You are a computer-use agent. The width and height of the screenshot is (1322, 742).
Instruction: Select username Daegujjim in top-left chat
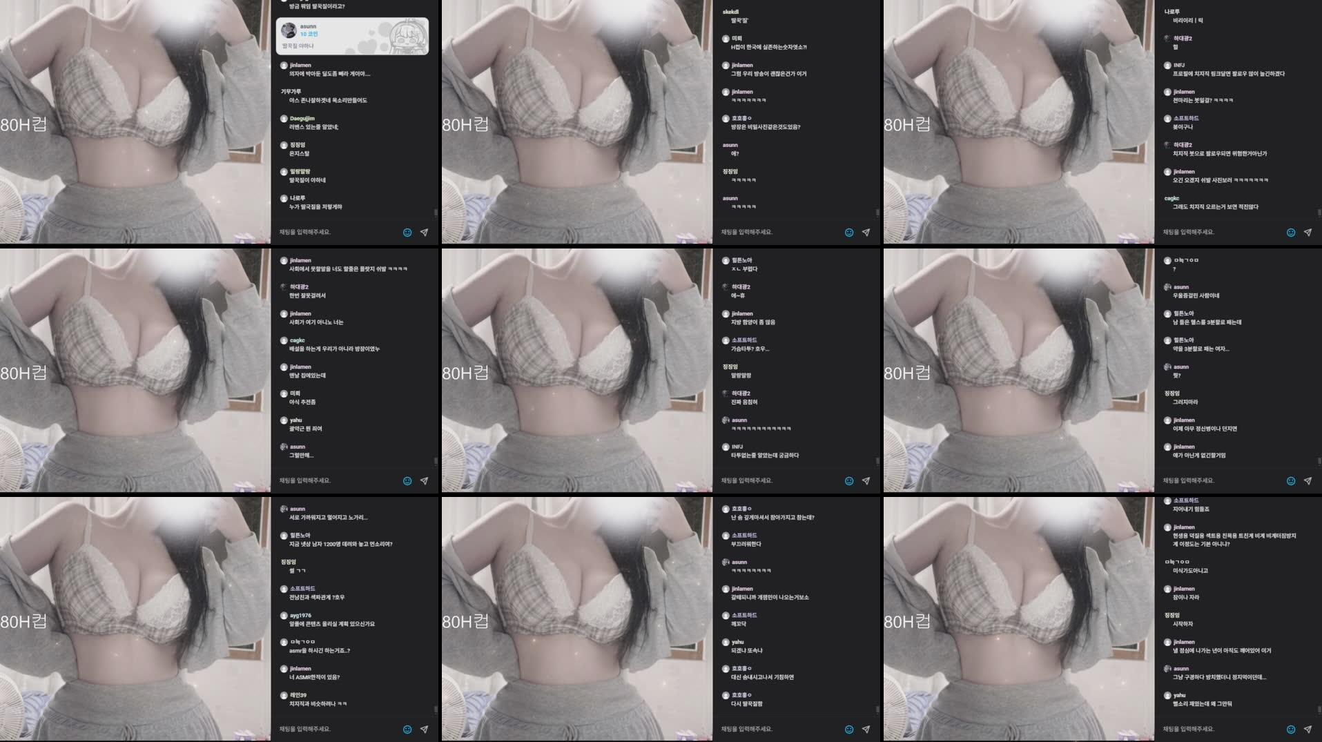302,119
